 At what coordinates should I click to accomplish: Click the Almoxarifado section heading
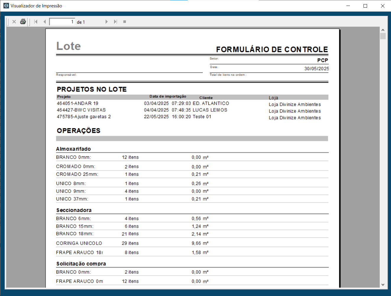tap(74, 149)
